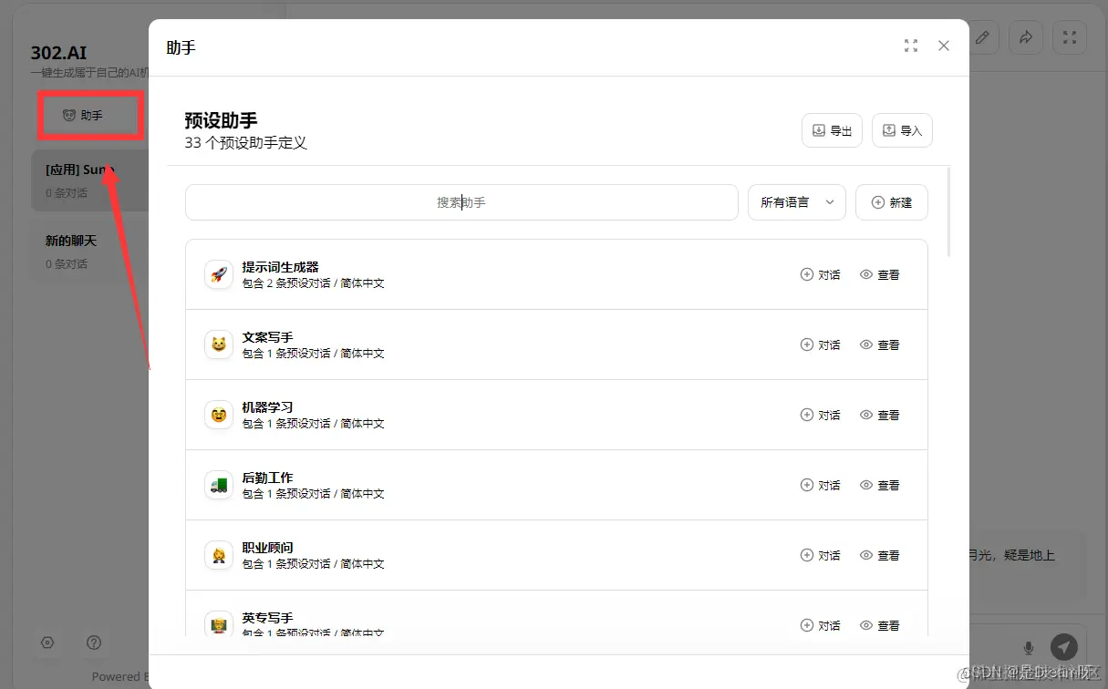Image resolution: width=1108 pixels, height=689 pixels.
Task: Open the 所有语言 language dropdown
Action: pos(796,202)
